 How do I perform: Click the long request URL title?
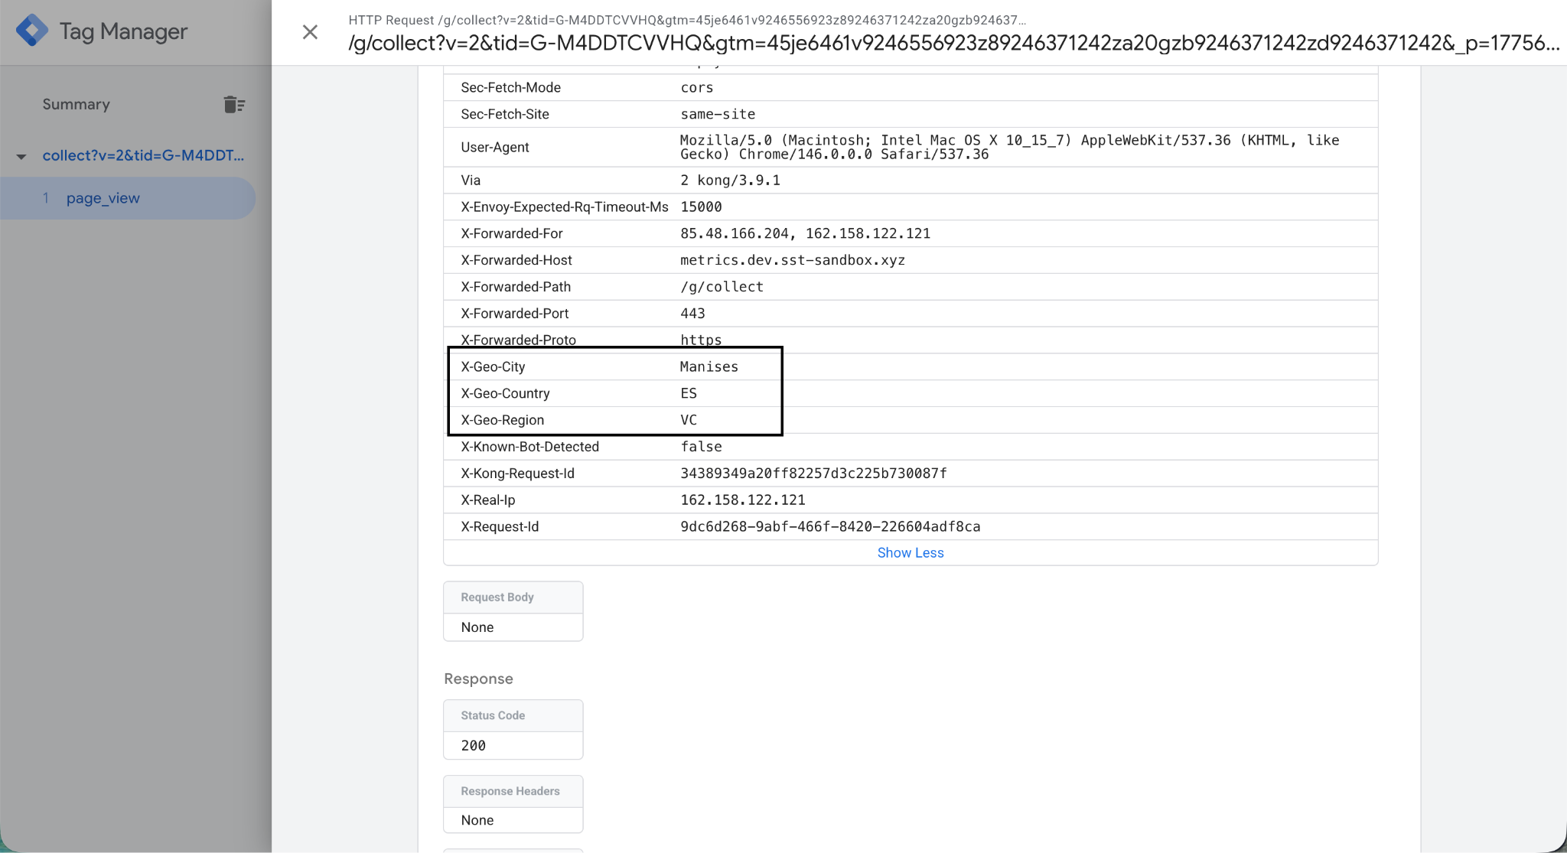tap(953, 43)
